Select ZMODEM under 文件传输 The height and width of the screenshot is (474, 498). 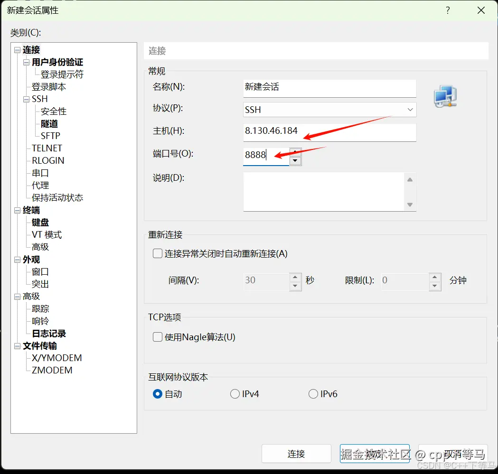50,370
